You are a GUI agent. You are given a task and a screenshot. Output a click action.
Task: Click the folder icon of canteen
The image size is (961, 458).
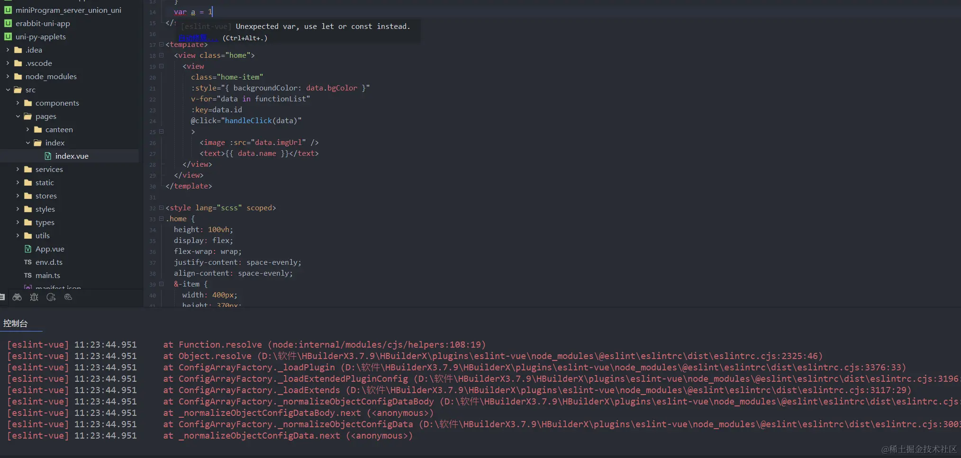coord(38,129)
